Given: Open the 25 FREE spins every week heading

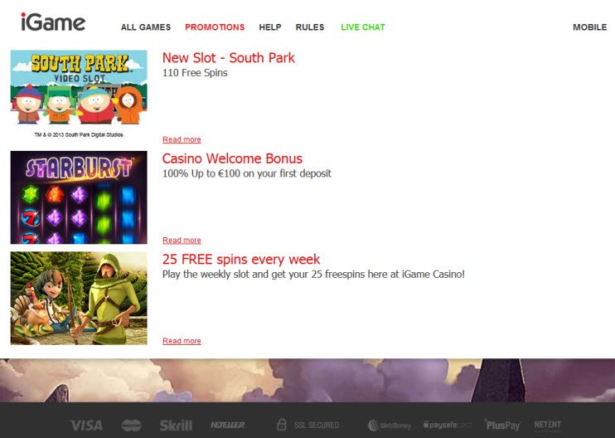Looking at the screenshot, I should tap(241, 260).
